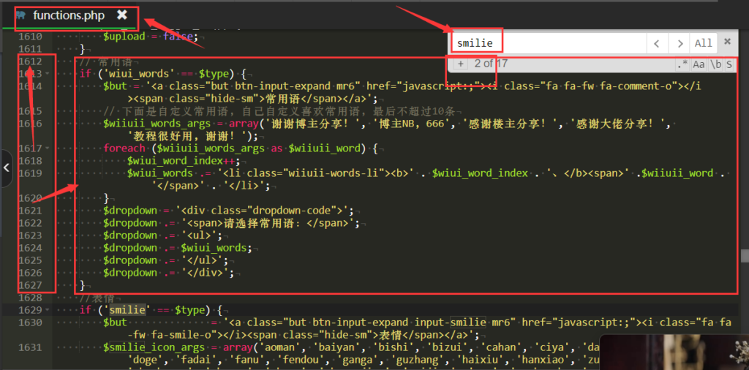Collapse foreach block at line 1617

48,148
